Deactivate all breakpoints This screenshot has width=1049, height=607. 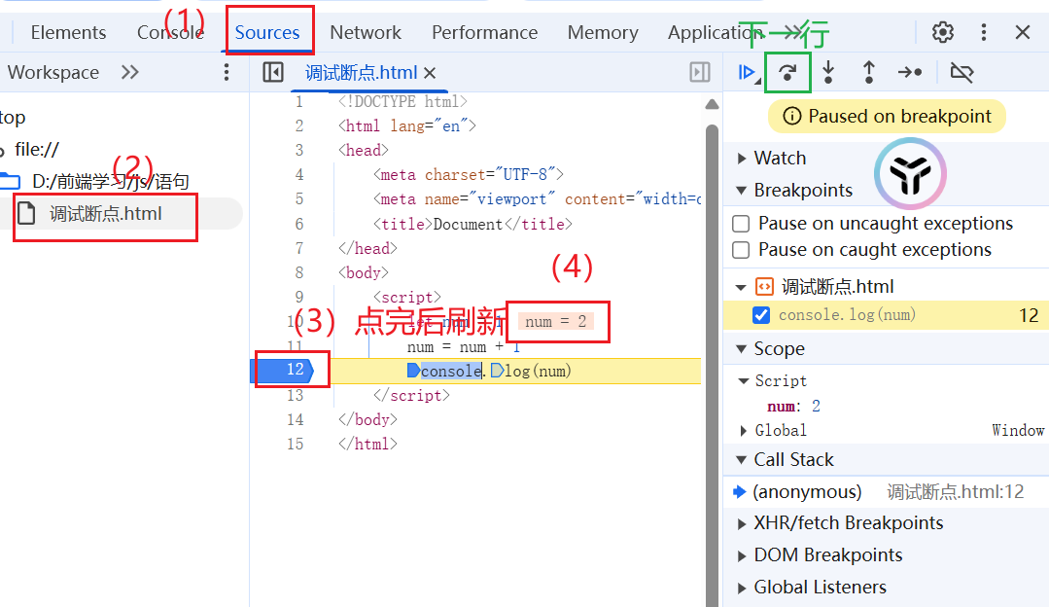pyautogui.click(x=962, y=72)
